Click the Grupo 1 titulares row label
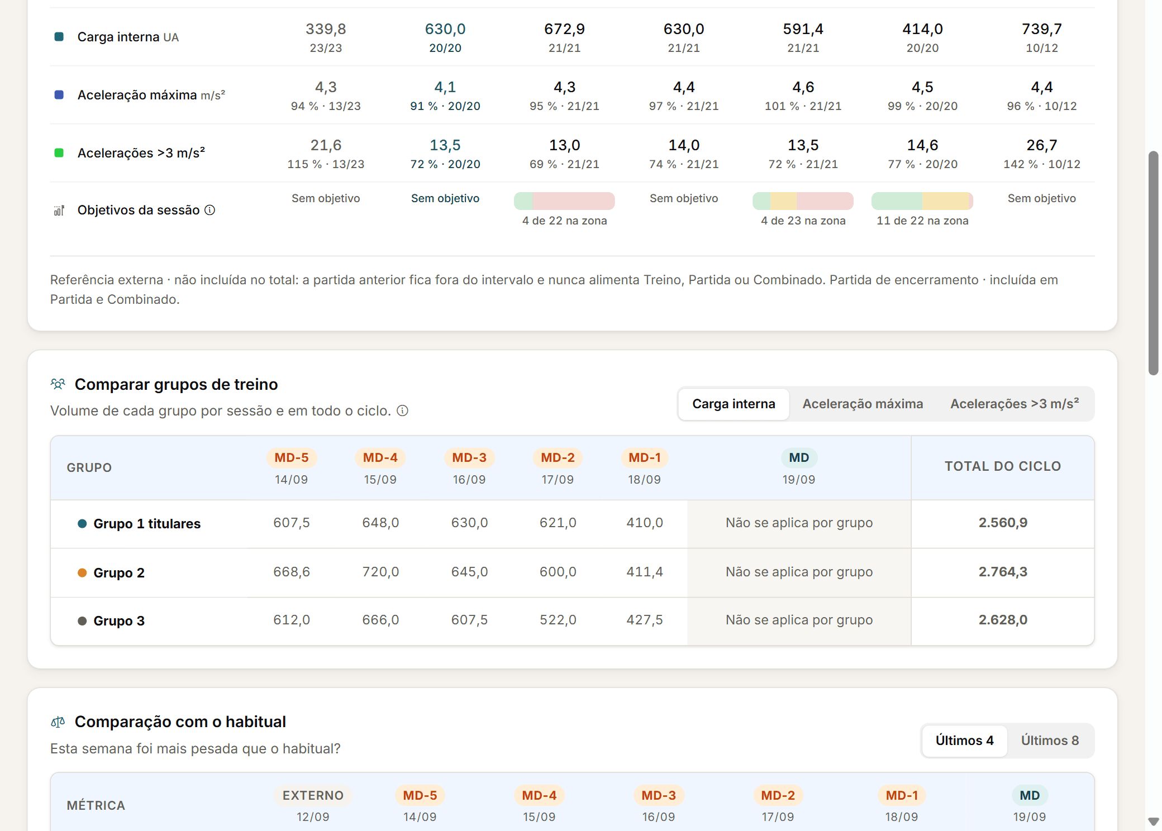This screenshot has height=831, width=1162. [x=147, y=524]
